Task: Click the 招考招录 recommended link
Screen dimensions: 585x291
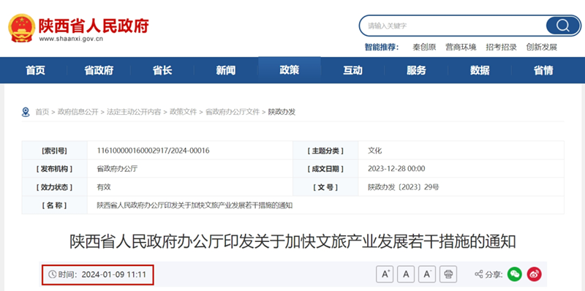Action: [501, 48]
